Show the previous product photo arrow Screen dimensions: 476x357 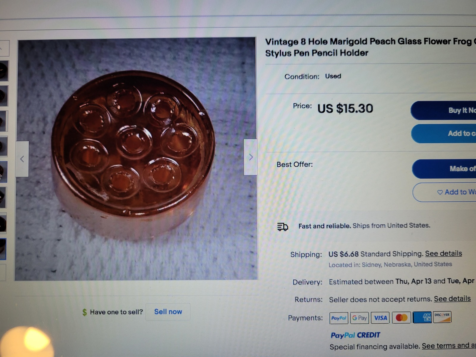tap(22, 159)
